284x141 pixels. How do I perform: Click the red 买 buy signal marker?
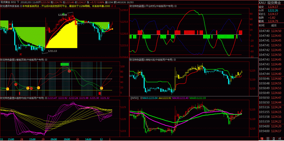tap(21, 54)
